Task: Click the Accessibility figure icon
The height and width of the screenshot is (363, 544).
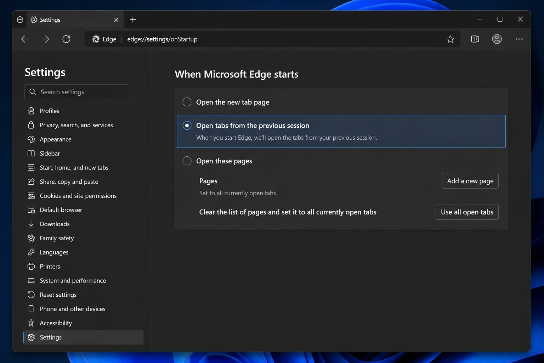Action: (31, 323)
